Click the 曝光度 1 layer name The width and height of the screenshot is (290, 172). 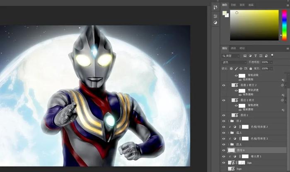click(256, 156)
